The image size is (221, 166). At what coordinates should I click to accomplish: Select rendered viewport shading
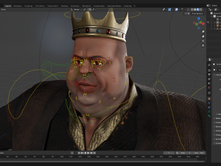point(201,10)
